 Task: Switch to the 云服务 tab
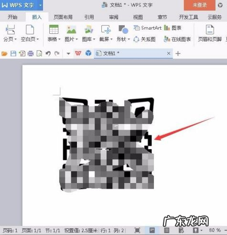[x=215, y=17]
